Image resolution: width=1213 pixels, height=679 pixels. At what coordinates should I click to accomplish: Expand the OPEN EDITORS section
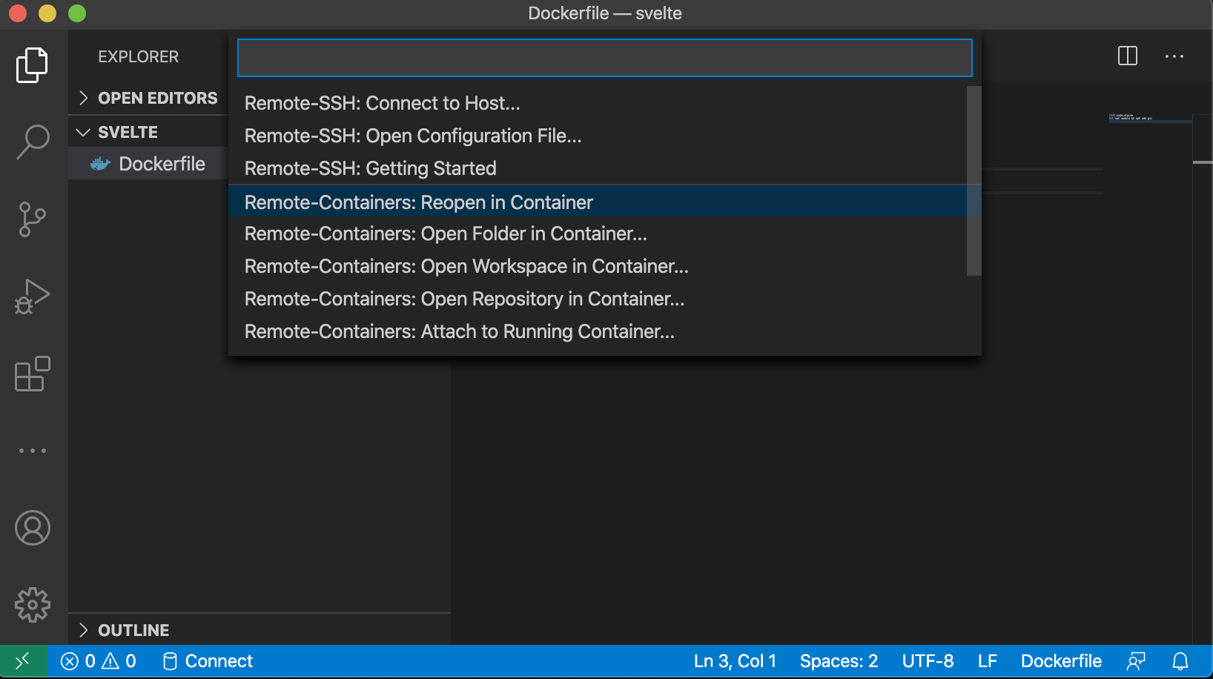click(x=148, y=98)
